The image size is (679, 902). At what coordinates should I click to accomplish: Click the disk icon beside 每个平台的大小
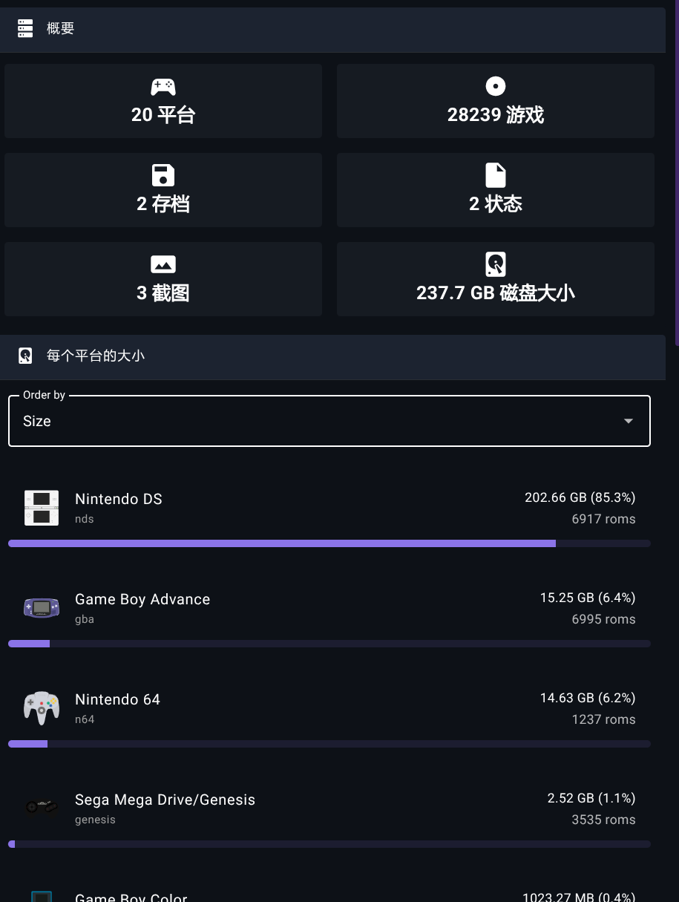(25, 356)
